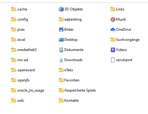Screen dimensions: 148x114
Task: Select the .openecard folder icon
Action: (14, 70)
